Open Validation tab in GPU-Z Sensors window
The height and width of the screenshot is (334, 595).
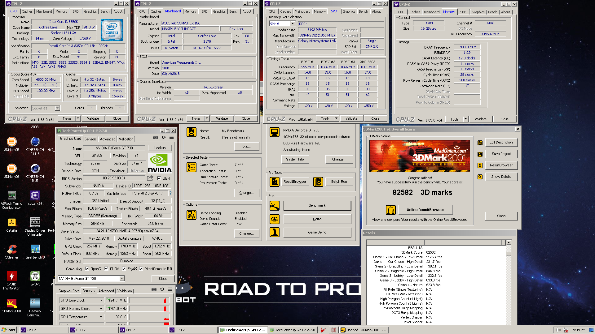pyautogui.click(x=125, y=291)
